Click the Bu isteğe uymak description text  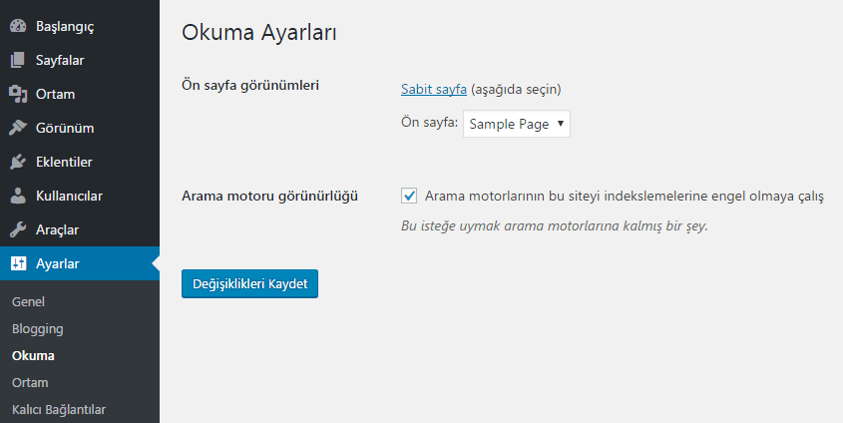tap(555, 225)
